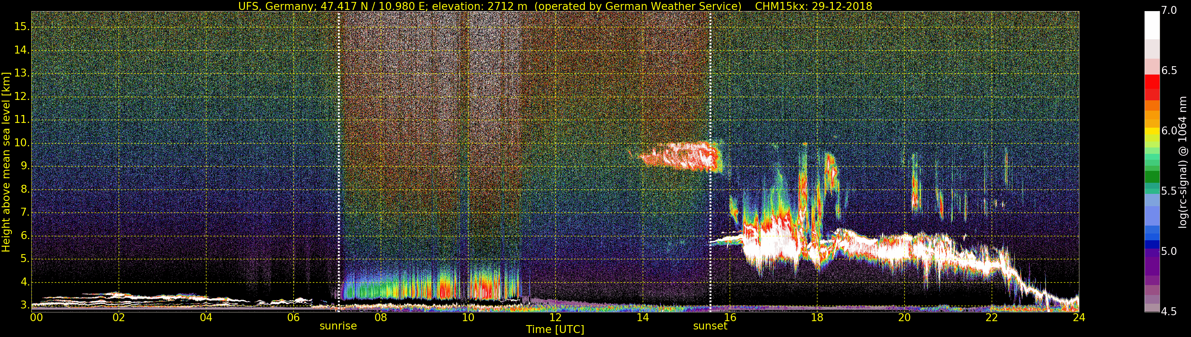
Task: Click the 18 tick on the time axis
Action: (817, 318)
